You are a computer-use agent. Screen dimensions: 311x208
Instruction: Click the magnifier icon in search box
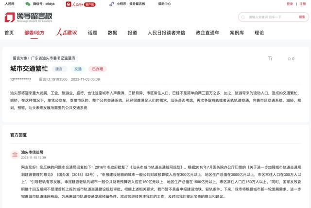click(x=243, y=17)
